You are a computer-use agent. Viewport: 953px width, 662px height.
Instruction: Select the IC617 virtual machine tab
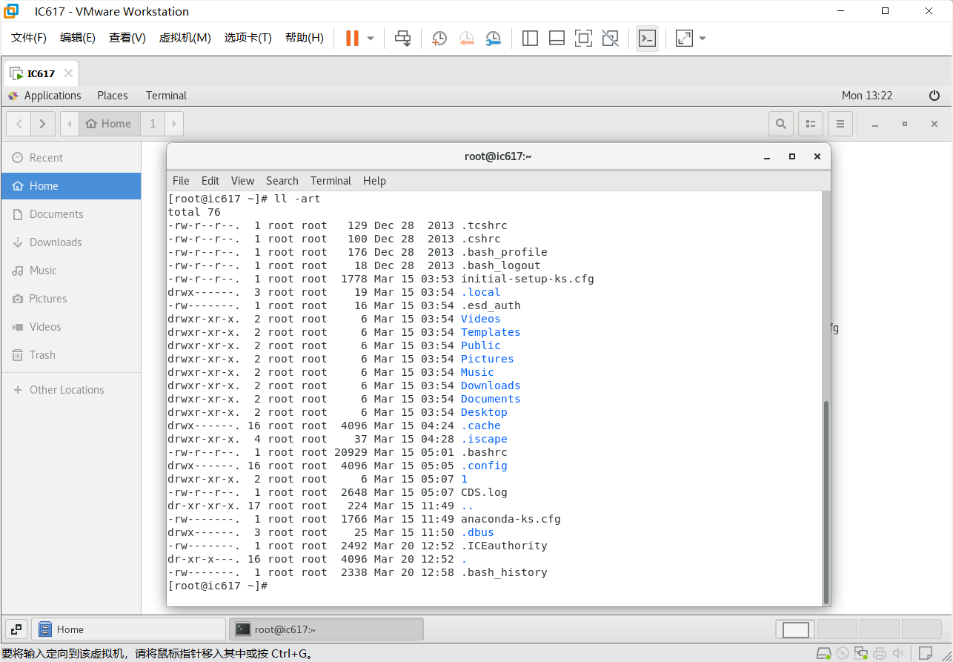click(41, 73)
